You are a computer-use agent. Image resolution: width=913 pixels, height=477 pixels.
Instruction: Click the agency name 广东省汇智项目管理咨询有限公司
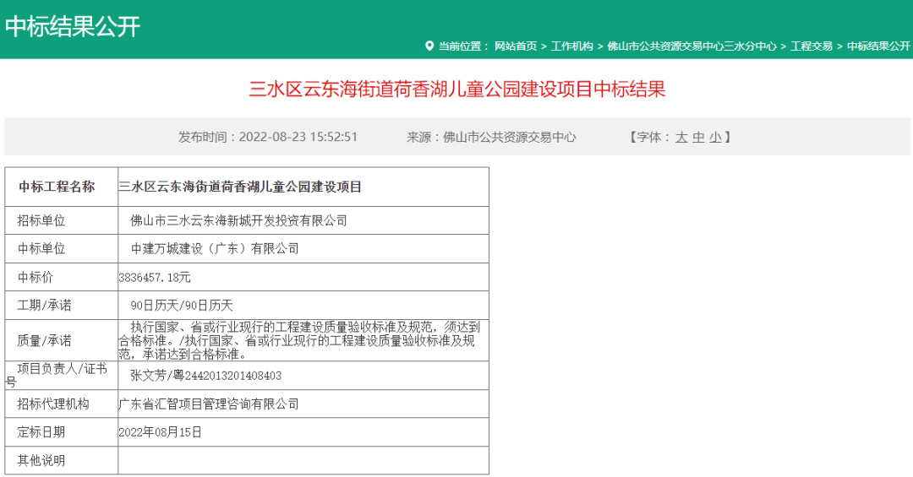pos(209,404)
